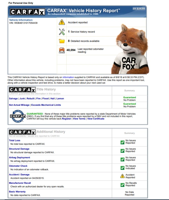This screenshot has width=169, height=200.
Task: Click 'CARFAX Vehicle History Report' banner title
Action: pos(84,11)
